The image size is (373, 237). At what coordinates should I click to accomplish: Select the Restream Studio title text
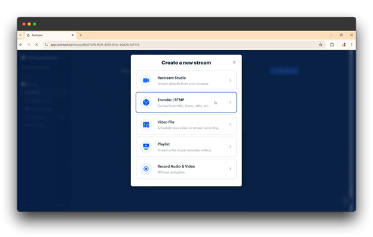172,78
